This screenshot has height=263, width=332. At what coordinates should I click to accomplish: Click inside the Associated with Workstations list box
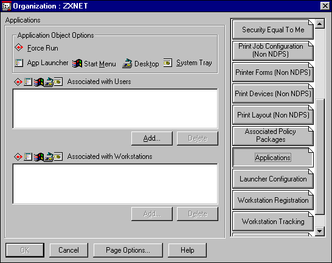pos(115,184)
